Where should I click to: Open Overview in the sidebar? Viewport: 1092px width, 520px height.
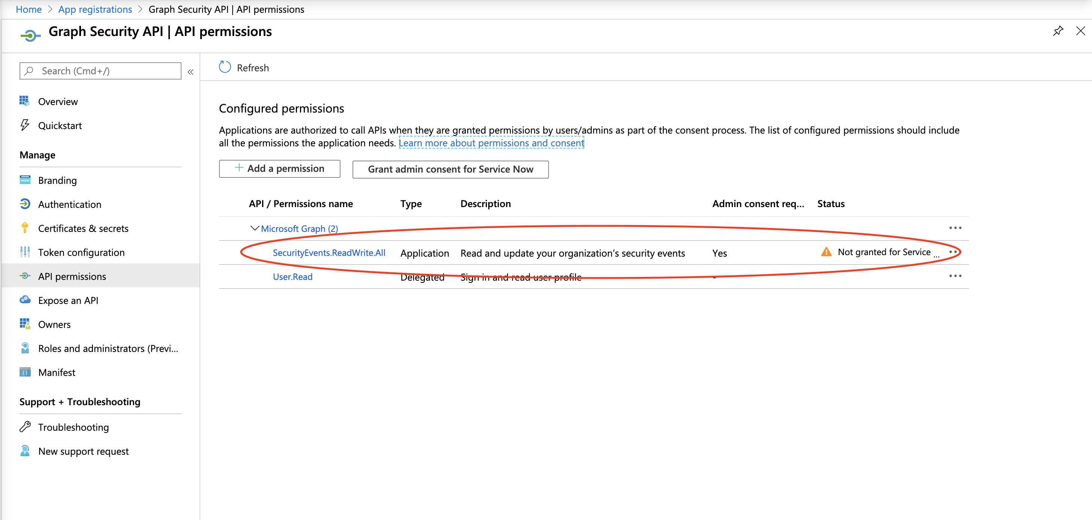(58, 101)
